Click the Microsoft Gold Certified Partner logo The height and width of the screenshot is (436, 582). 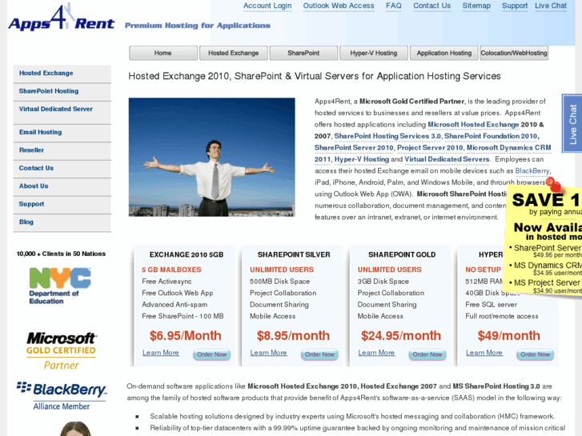62,350
